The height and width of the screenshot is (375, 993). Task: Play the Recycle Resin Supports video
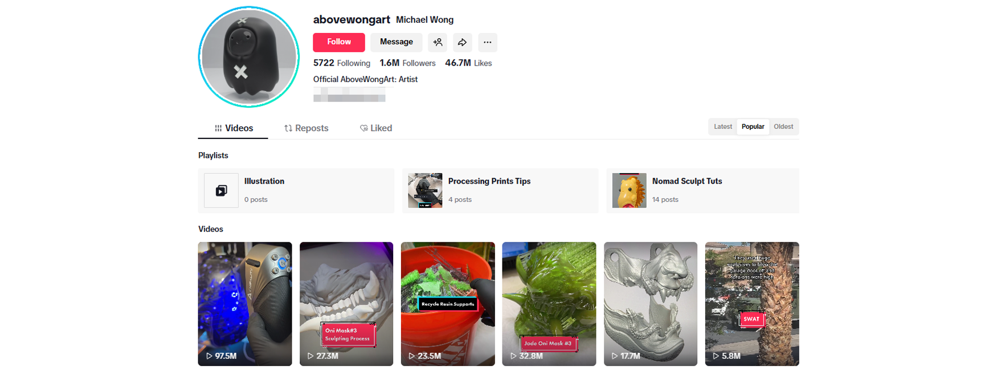coord(448,304)
